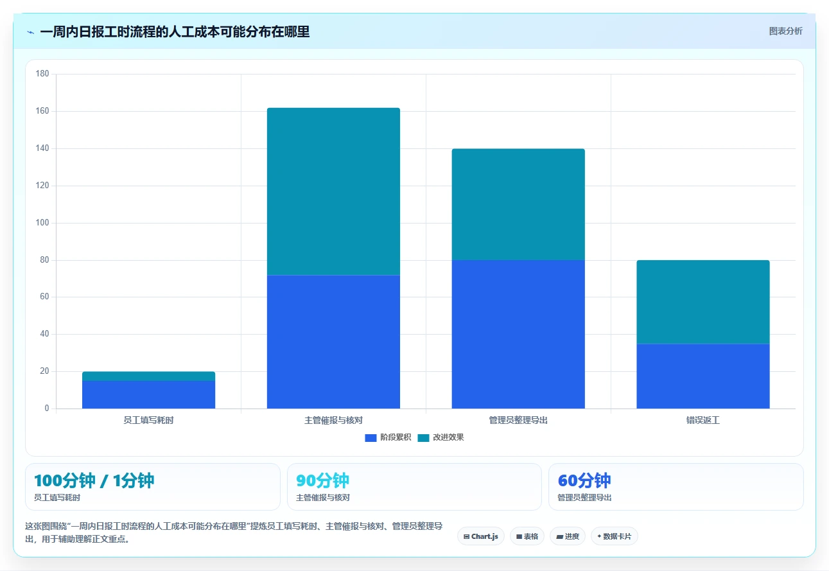
Task: Click the teal segment of 主管催报与核对 bar
Action: (x=333, y=191)
